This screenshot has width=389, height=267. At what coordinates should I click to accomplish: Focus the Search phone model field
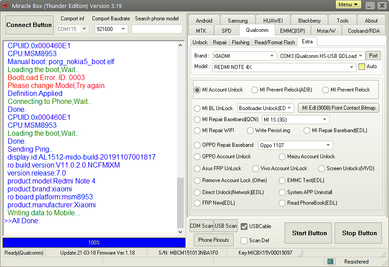(157, 29)
